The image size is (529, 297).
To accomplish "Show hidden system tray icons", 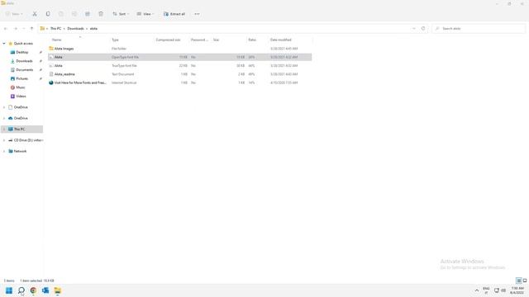I will [x=477, y=290].
